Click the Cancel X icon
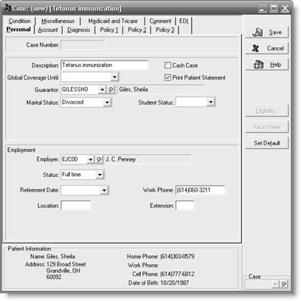 pos(255,48)
